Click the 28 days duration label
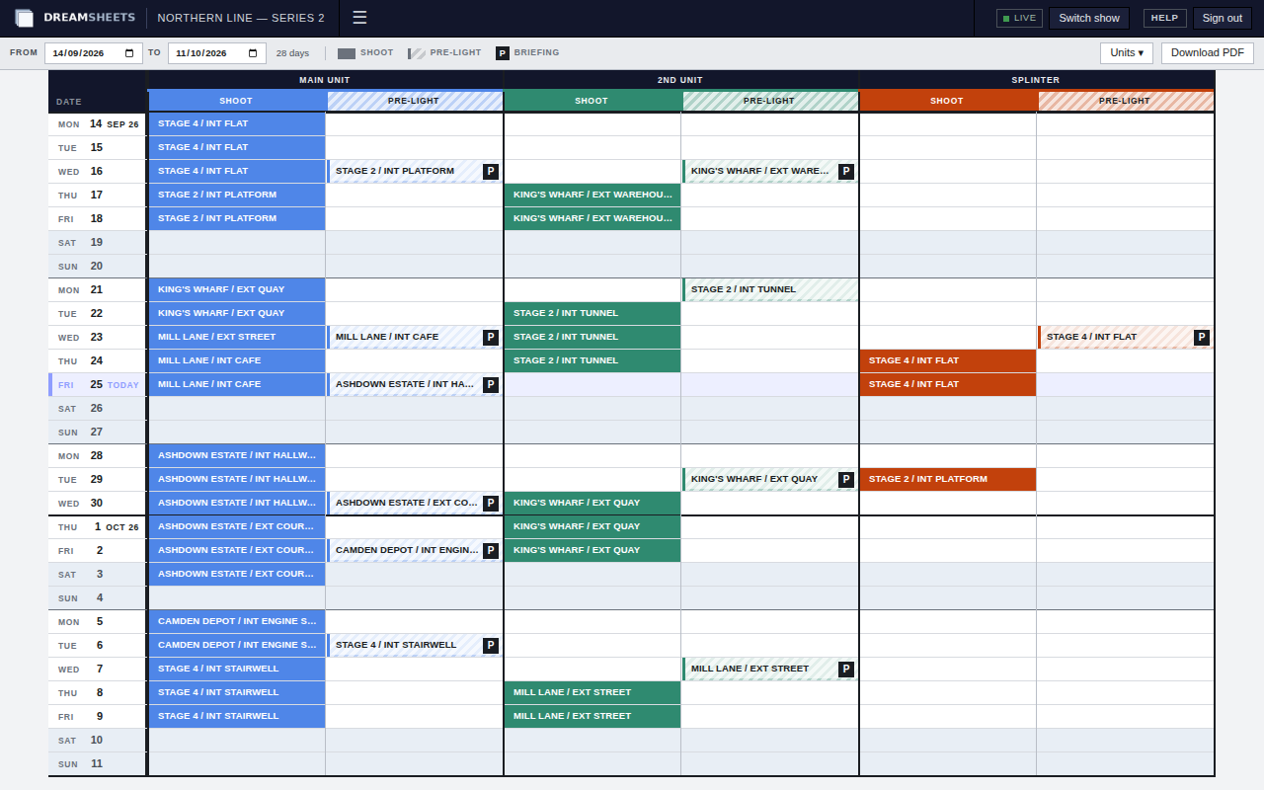The width and height of the screenshot is (1264, 790). [x=292, y=53]
